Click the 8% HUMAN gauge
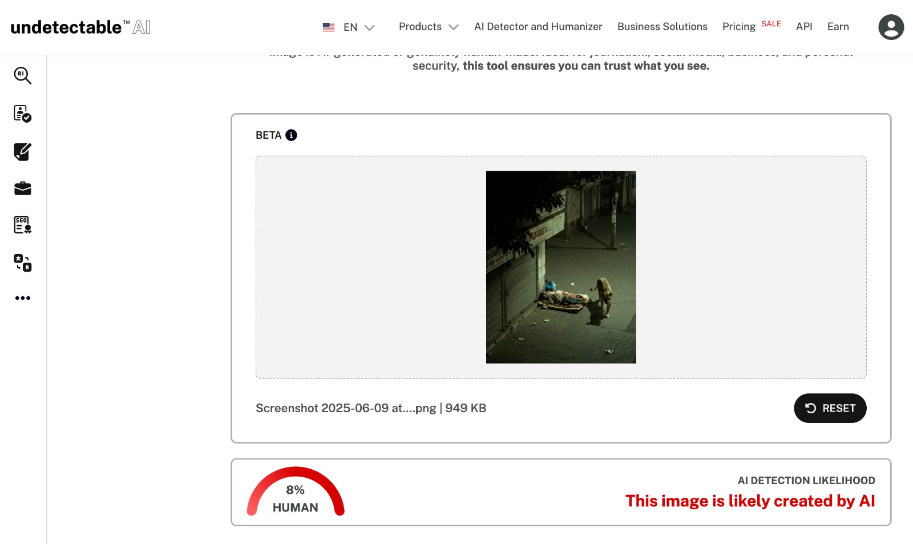913x544 pixels. (x=296, y=492)
